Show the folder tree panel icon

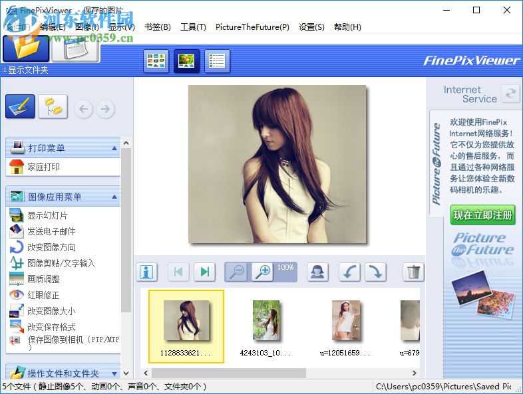[53, 106]
